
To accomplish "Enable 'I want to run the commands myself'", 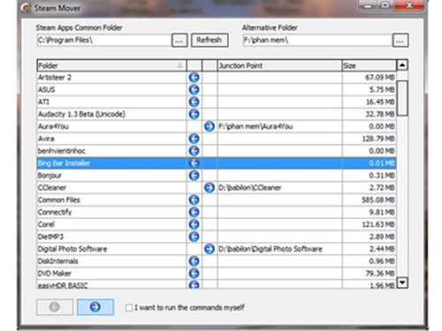I will tap(129, 308).
